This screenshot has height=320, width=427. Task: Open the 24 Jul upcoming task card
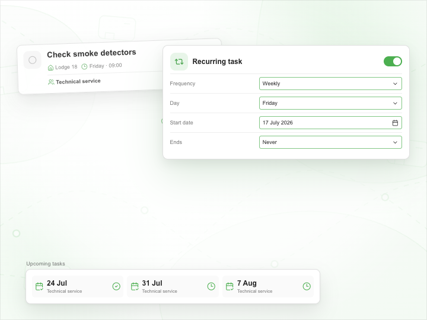(78, 287)
